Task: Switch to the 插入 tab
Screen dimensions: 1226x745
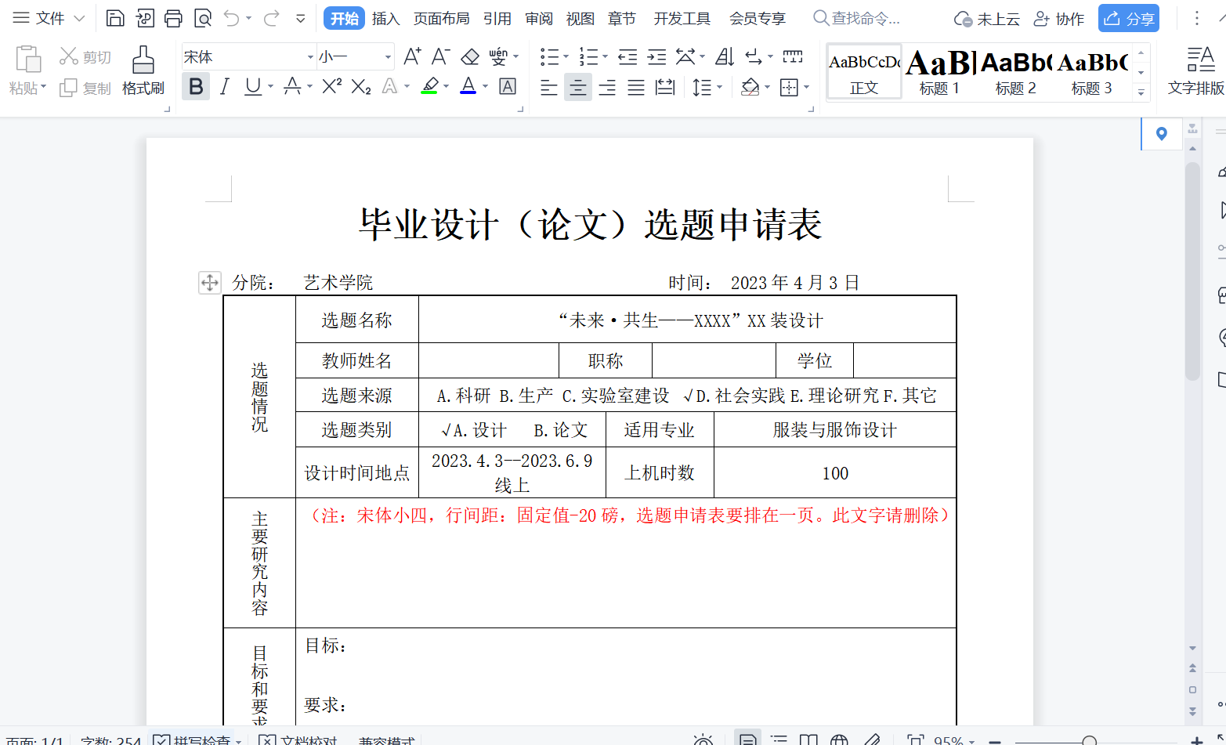Action: [385, 19]
